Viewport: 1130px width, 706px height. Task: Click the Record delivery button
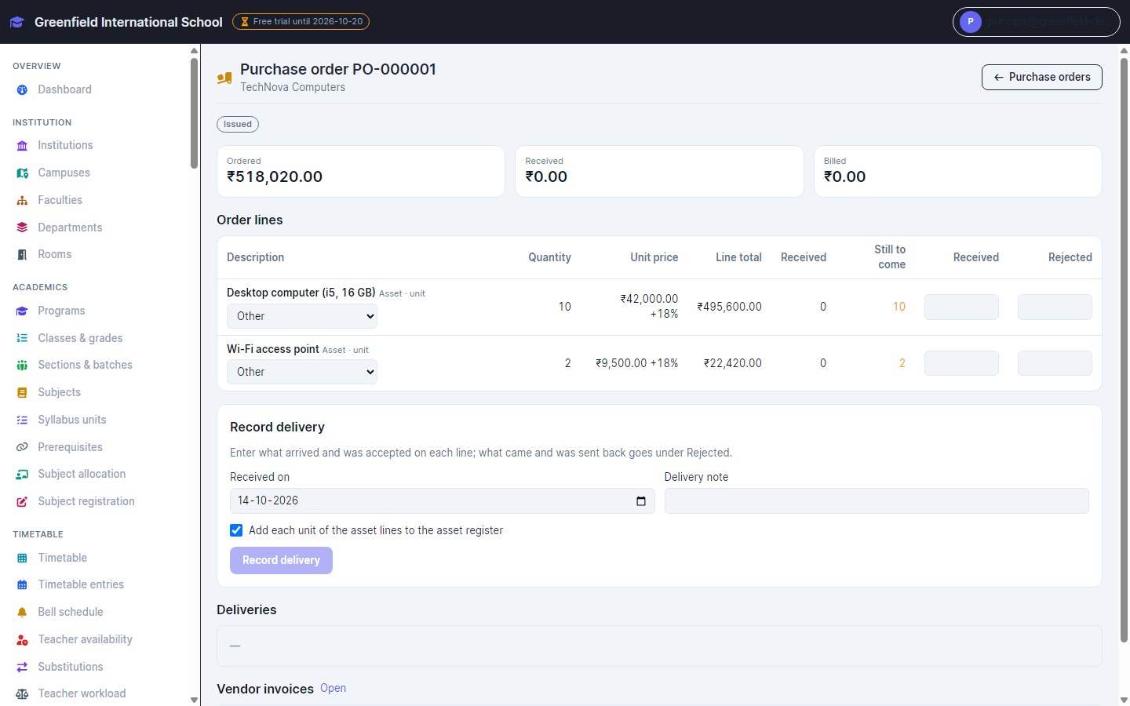coord(281,560)
